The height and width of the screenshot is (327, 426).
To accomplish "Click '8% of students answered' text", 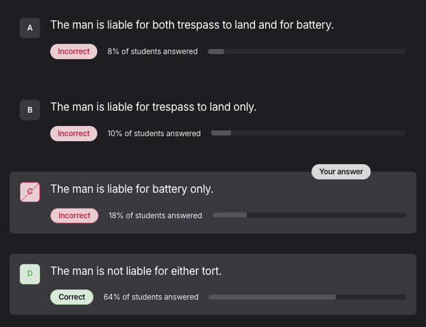I will tap(153, 52).
